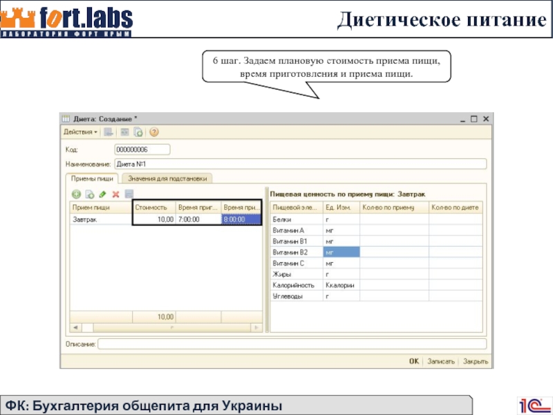The height and width of the screenshot is (415, 553).
Task: Click the OK button
Action: [413, 361]
